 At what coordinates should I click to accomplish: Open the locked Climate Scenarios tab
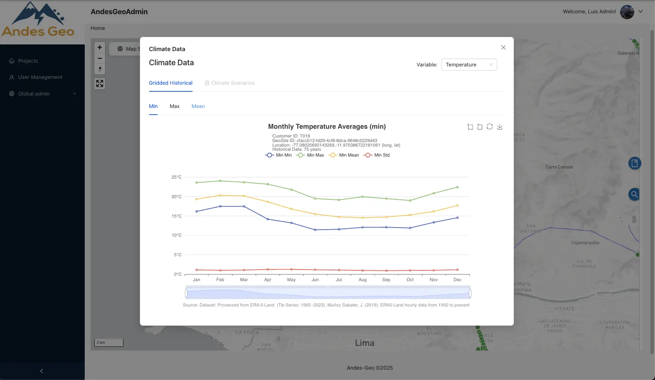[x=229, y=83]
